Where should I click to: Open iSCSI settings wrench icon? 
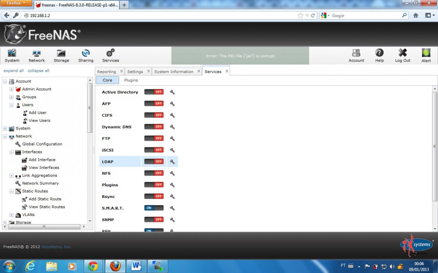(172, 150)
